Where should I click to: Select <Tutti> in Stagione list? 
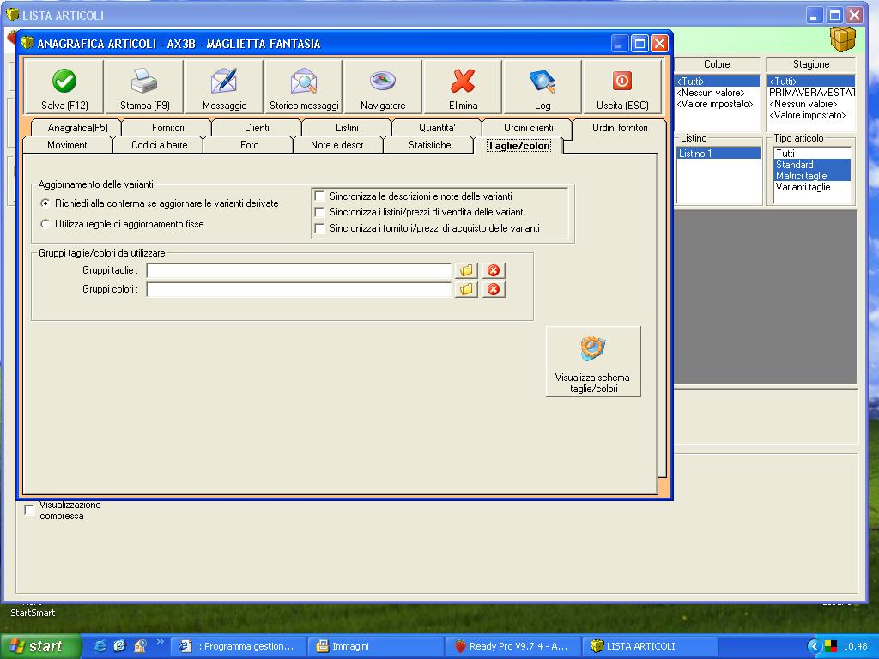coord(810,82)
